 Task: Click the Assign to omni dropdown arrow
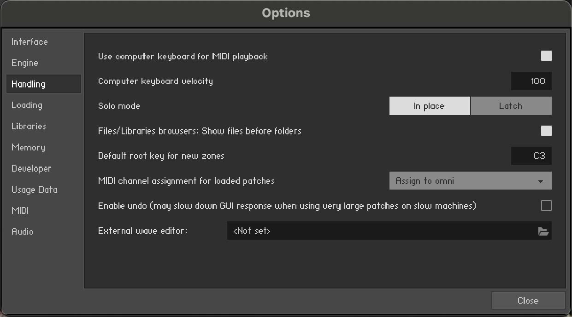(x=541, y=181)
